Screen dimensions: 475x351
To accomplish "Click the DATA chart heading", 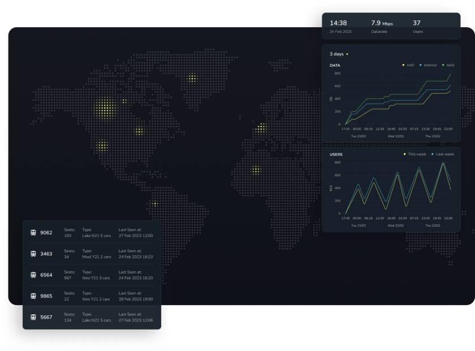I will click(335, 66).
